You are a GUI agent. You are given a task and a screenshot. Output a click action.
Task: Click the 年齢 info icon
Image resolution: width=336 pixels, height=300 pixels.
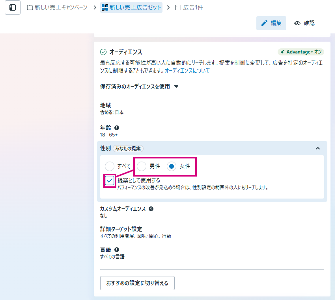click(x=117, y=128)
